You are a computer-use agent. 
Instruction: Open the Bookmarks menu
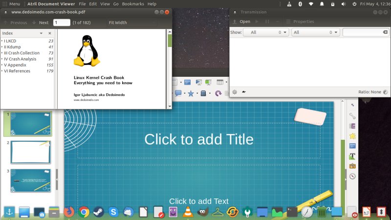click(x=133, y=4)
